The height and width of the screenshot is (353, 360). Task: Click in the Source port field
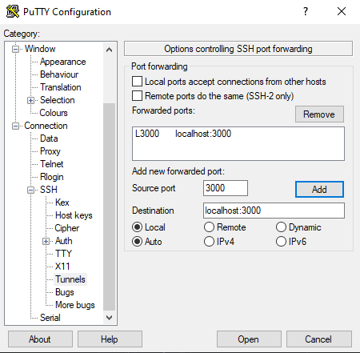pos(226,188)
